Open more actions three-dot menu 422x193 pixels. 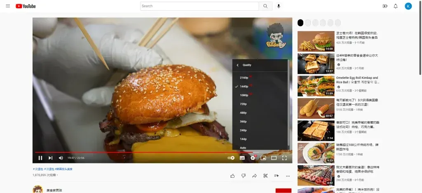[288, 176]
